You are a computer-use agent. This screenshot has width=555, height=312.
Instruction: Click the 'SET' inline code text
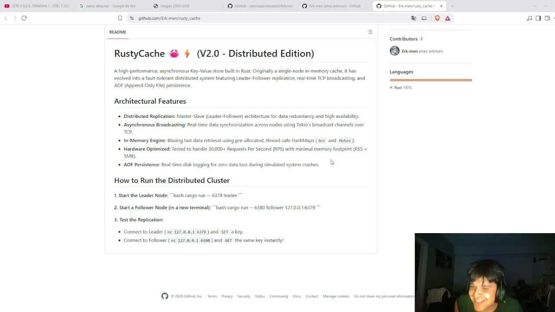coord(225,232)
